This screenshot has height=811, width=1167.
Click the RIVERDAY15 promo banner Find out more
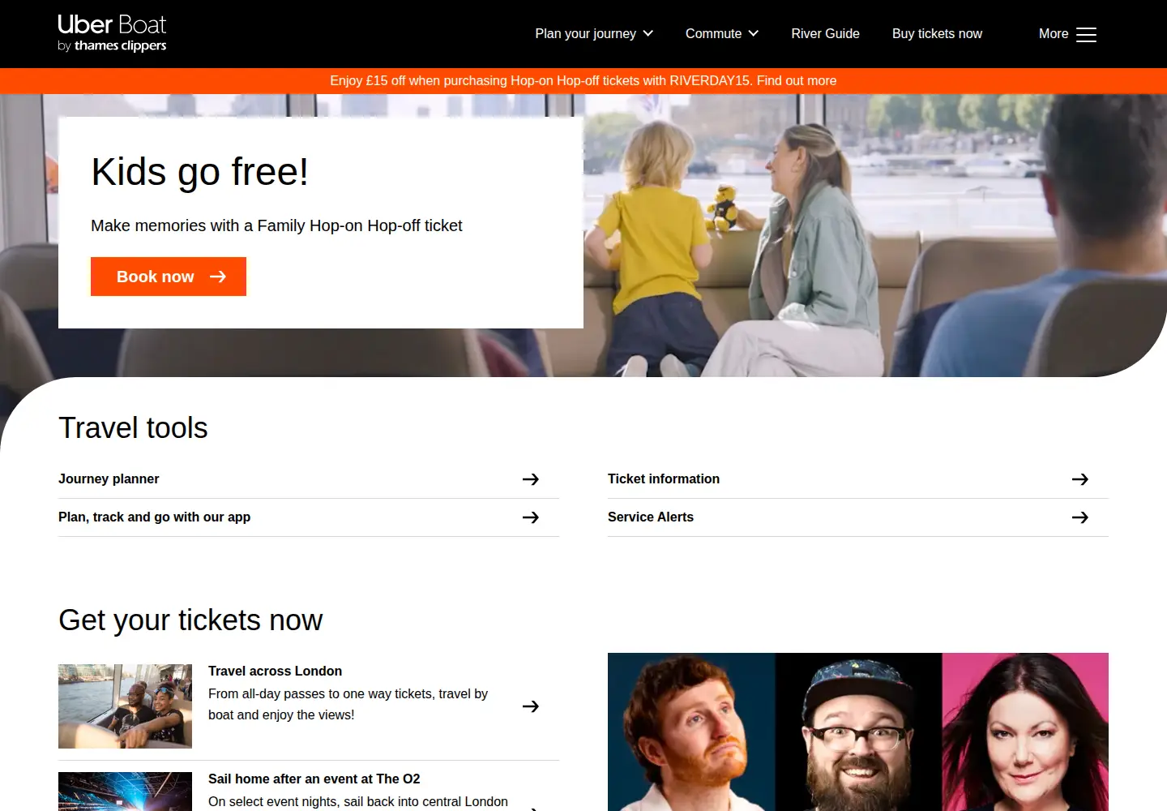pos(797,80)
